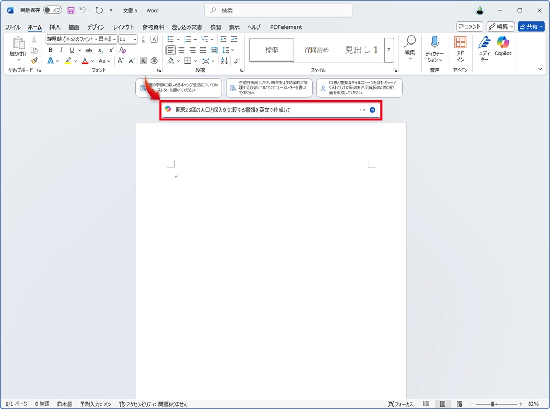Viewport: 550px width, 409px height.
Task: Send the Copilot prompt with the blue arrow
Action: tap(373, 110)
